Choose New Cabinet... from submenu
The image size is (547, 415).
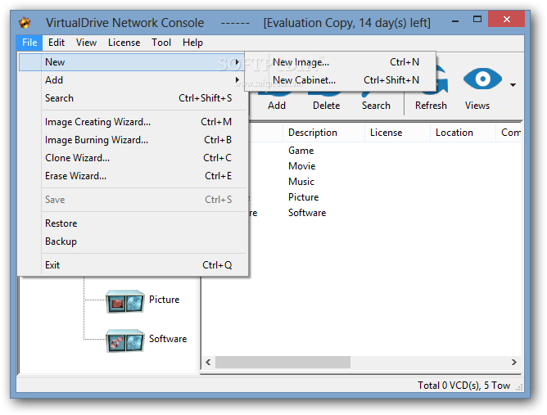(x=341, y=80)
